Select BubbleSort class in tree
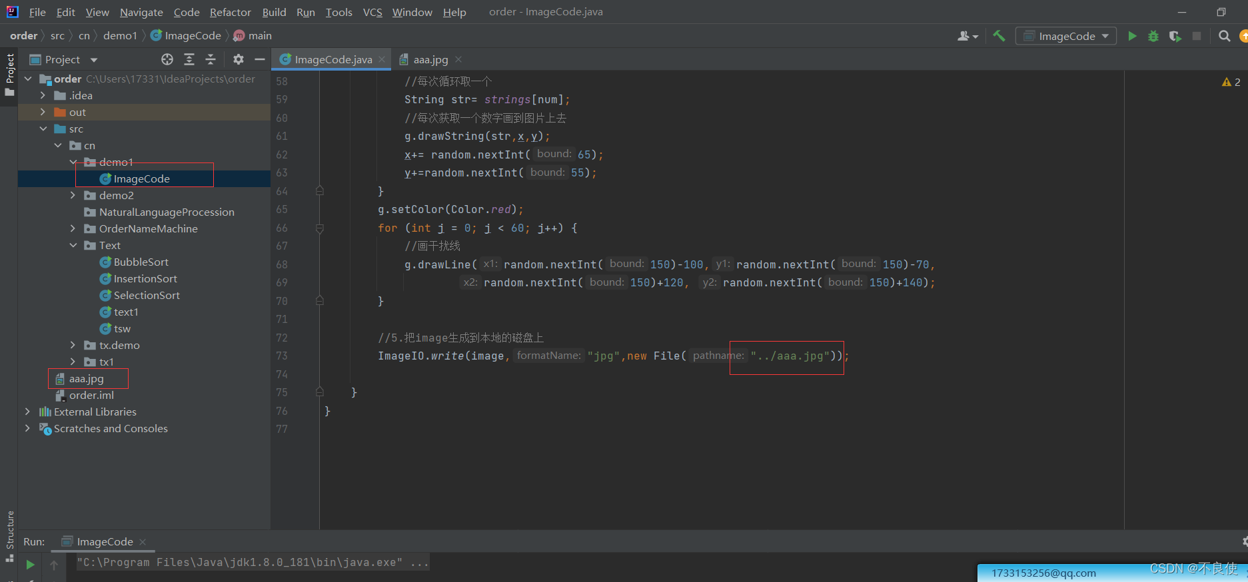This screenshot has height=582, width=1248. [141, 262]
